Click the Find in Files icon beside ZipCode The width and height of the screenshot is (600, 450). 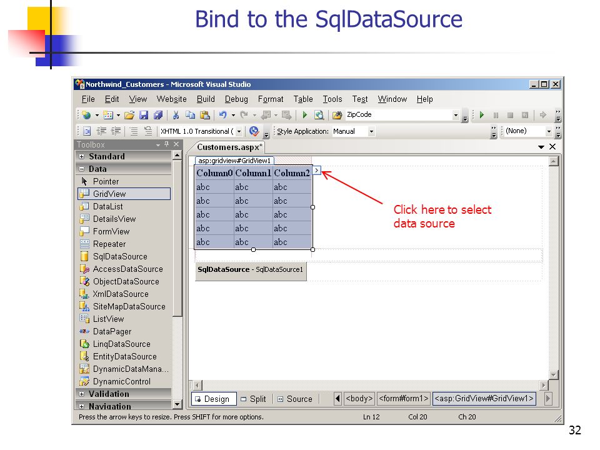point(337,115)
